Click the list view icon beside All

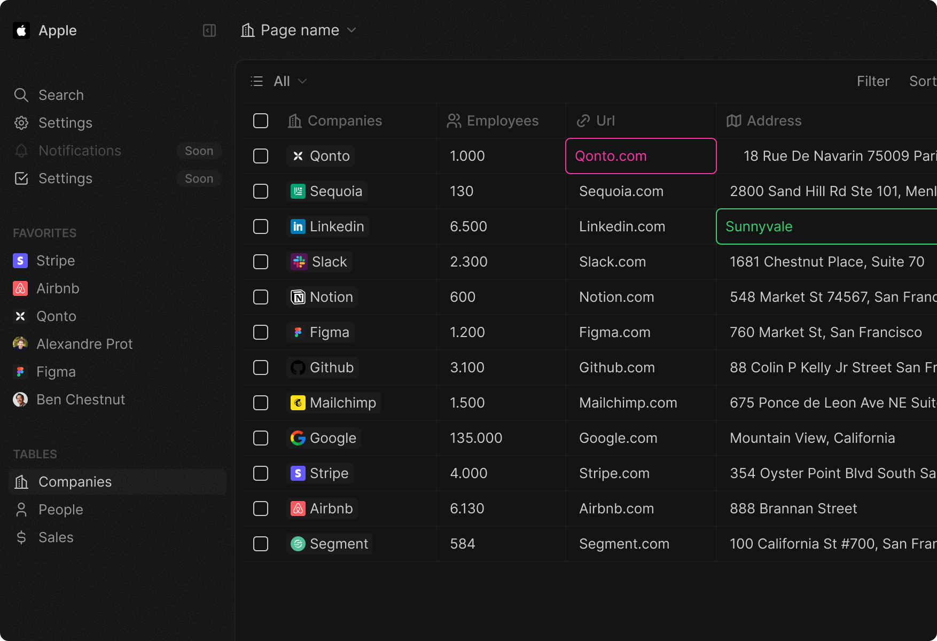coord(257,81)
